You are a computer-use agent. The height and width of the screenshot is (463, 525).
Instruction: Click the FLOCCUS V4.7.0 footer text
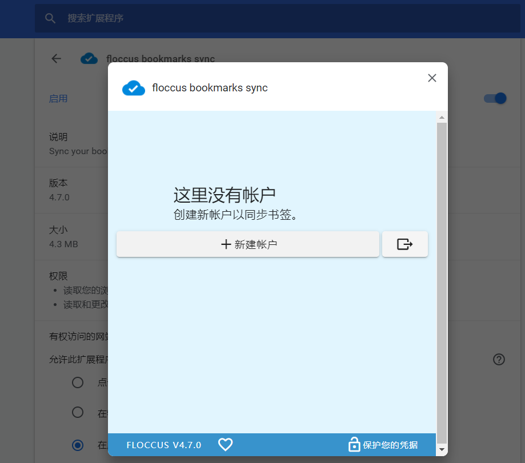point(164,445)
